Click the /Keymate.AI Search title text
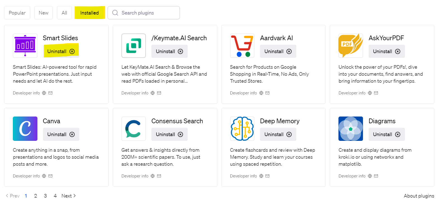The width and height of the screenshot is (439, 204). click(x=179, y=38)
